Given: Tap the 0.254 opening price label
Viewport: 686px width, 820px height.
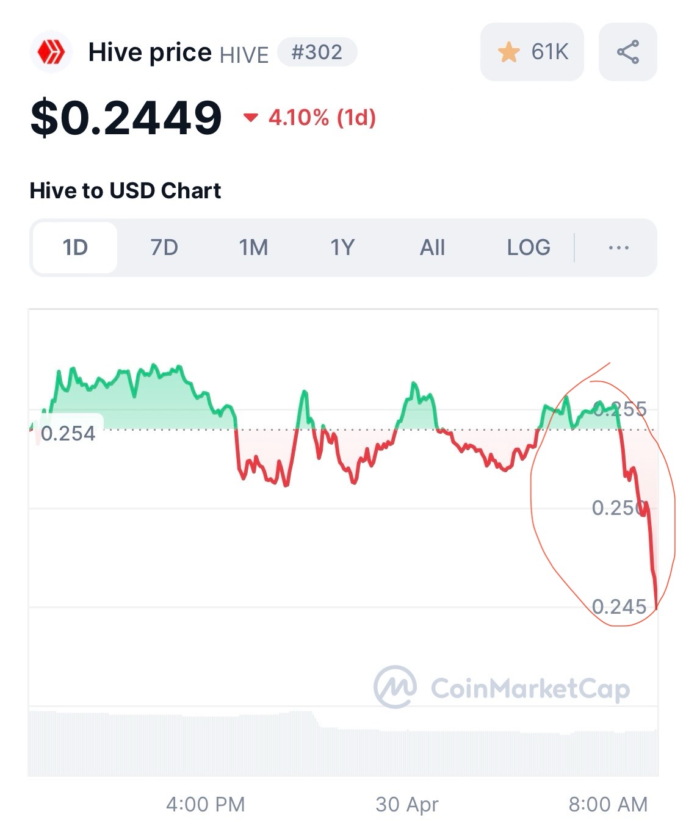Looking at the screenshot, I should click(68, 433).
